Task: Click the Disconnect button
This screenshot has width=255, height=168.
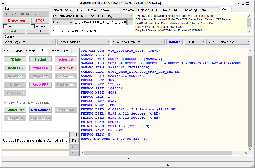Action: coord(17,21)
